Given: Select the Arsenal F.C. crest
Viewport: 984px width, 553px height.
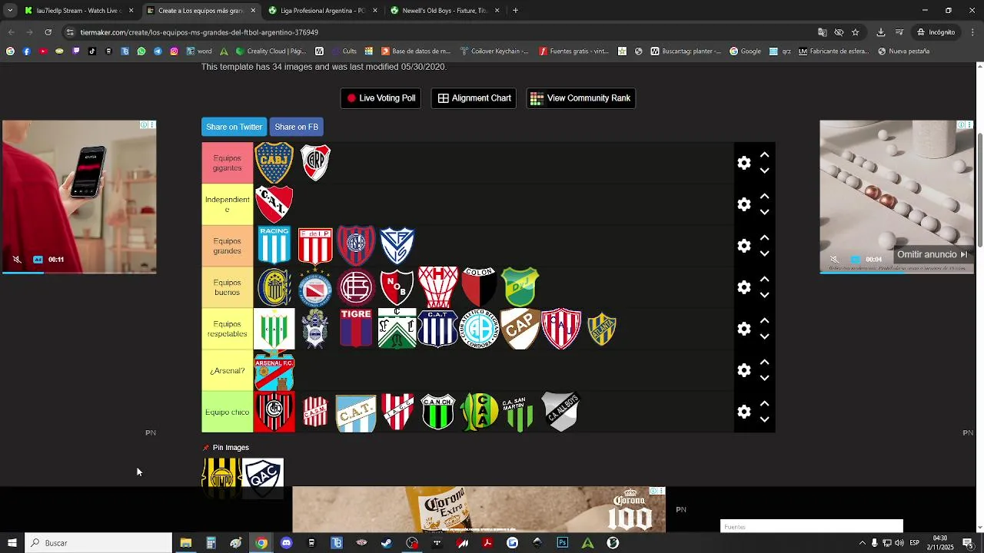Looking at the screenshot, I should coord(274,370).
